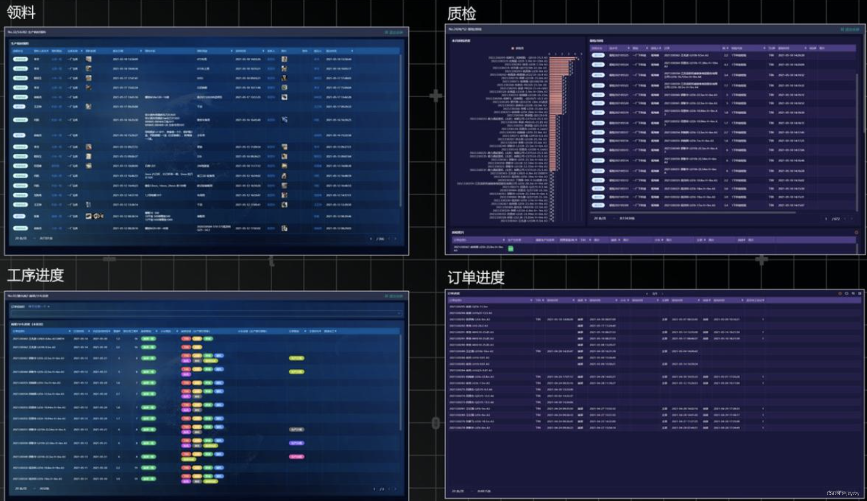The image size is (867, 501).
Task: Click next-page arrow at top of 订单进度
Action: pyautogui.click(x=663, y=294)
